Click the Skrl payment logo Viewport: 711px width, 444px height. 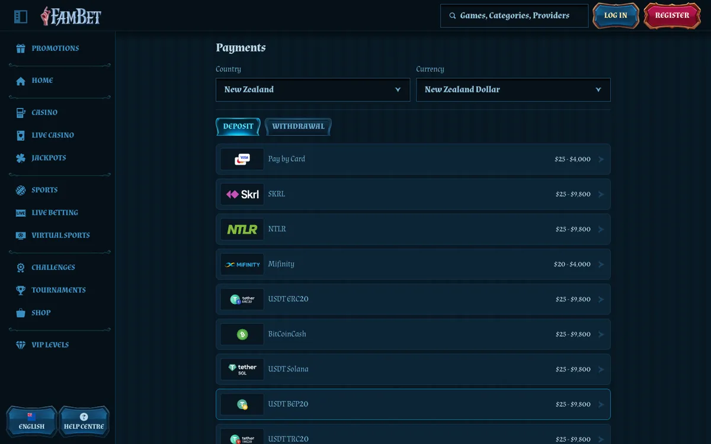242,194
